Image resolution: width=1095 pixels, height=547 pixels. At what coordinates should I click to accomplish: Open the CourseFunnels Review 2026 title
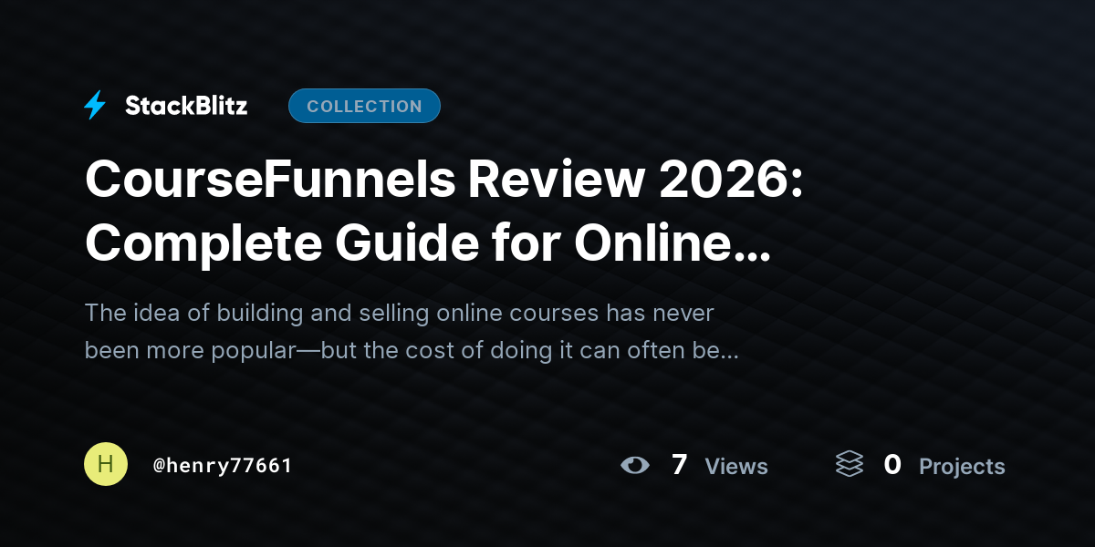(x=443, y=212)
